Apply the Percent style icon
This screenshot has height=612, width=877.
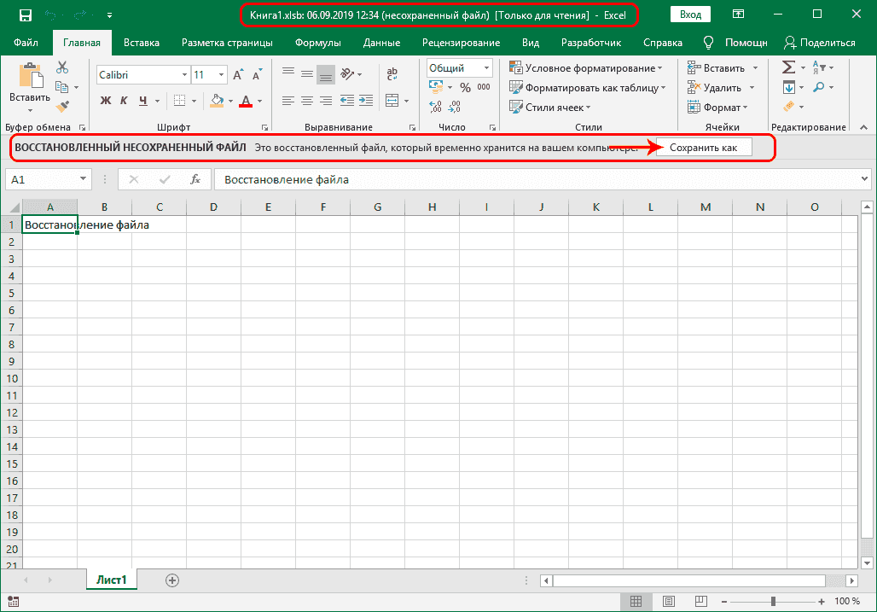tap(466, 86)
